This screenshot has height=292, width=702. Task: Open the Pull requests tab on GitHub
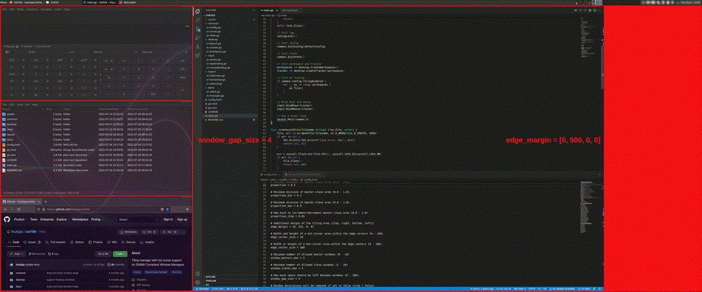point(56,242)
